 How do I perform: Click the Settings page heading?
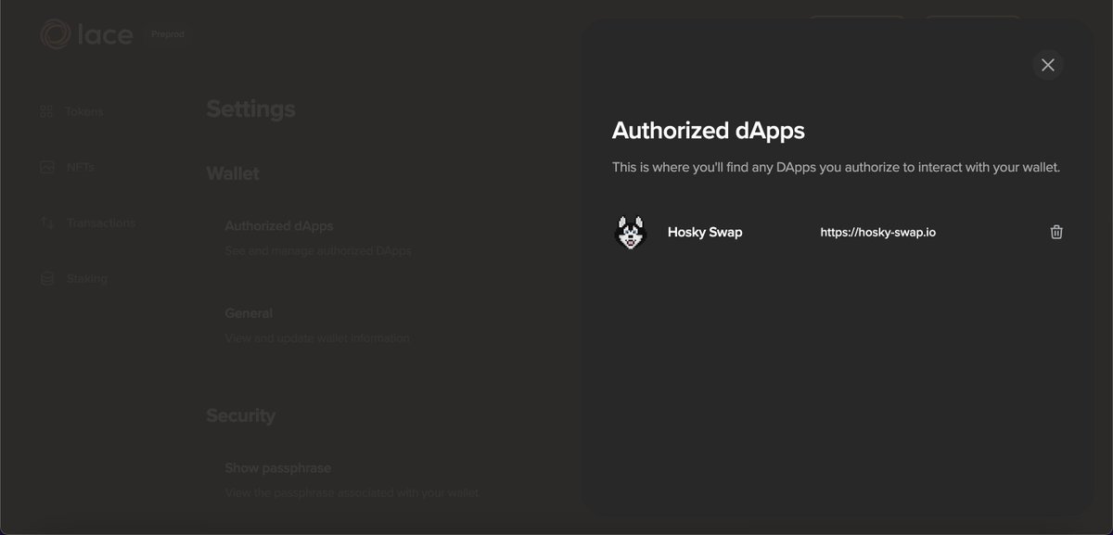coord(250,109)
